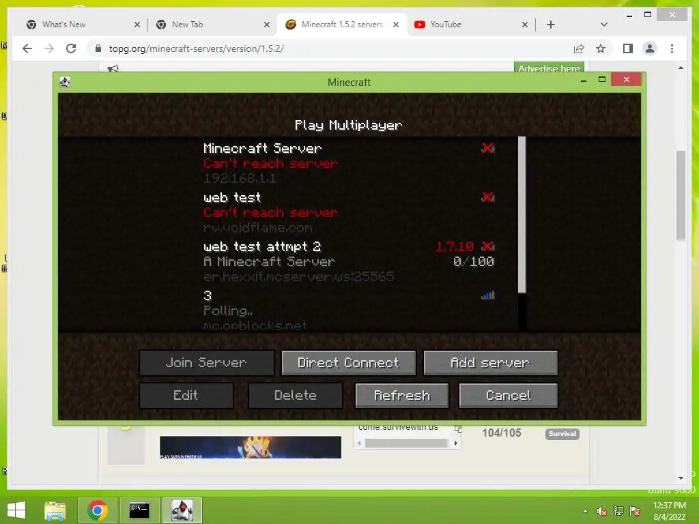699x524 pixels.
Task: Close the YouTube tab
Action: point(525,25)
